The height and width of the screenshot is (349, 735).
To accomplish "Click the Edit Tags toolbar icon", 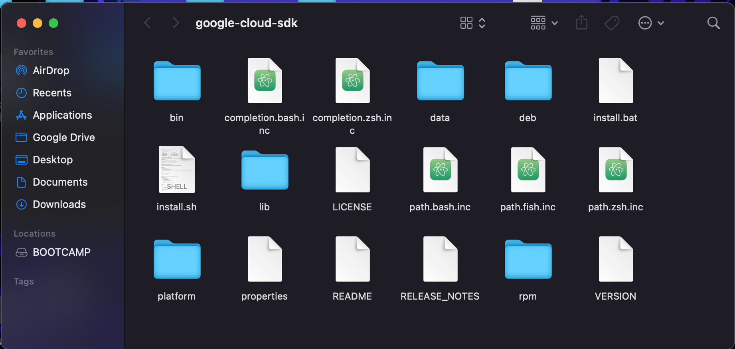I will coord(612,23).
